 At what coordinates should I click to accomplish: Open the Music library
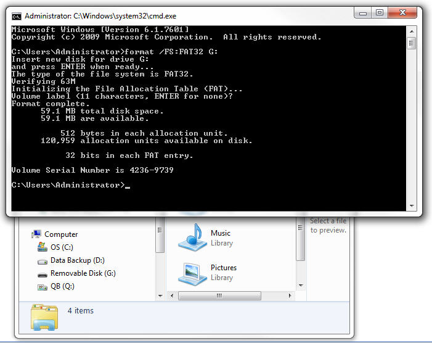[221, 233]
